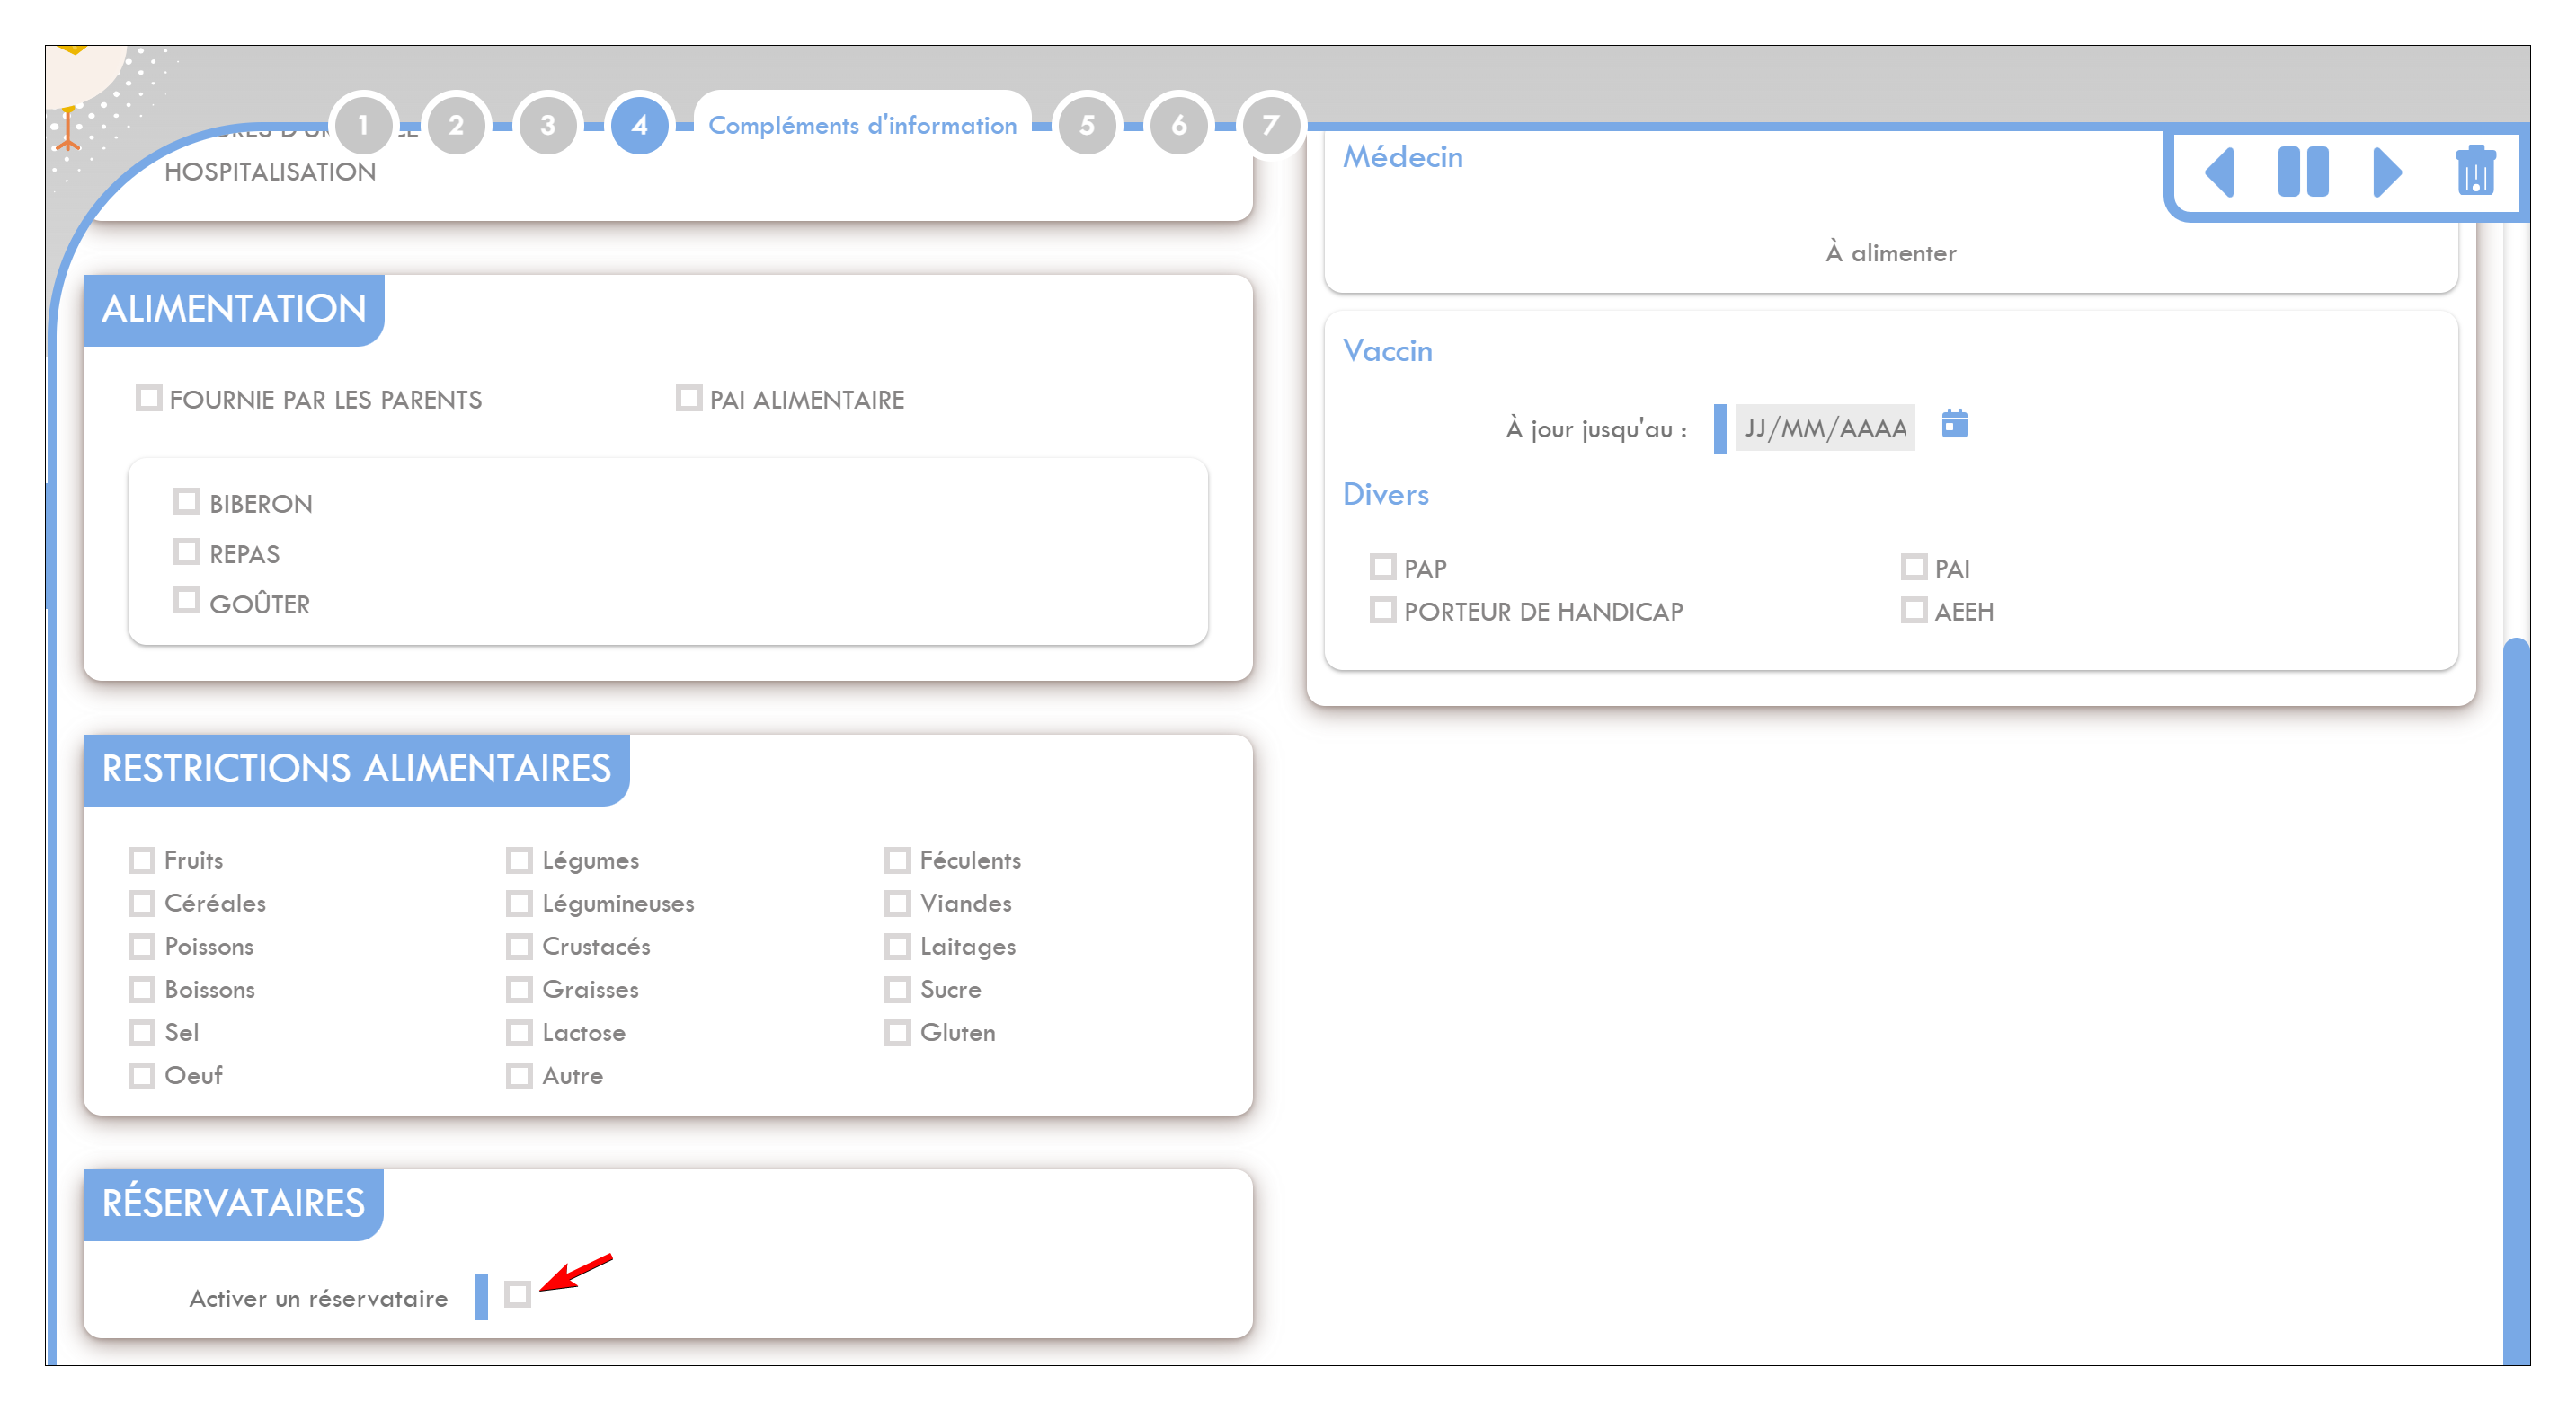2576x1411 pixels.
Task: Check the Graisses restriction
Action: tap(519, 989)
